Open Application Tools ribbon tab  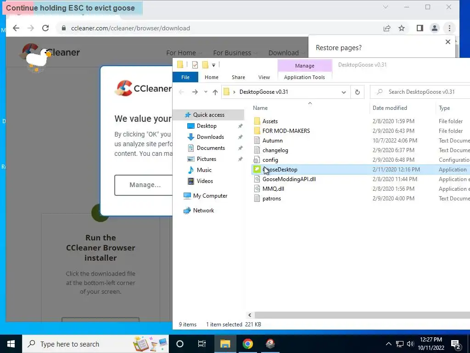tap(304, 77)
